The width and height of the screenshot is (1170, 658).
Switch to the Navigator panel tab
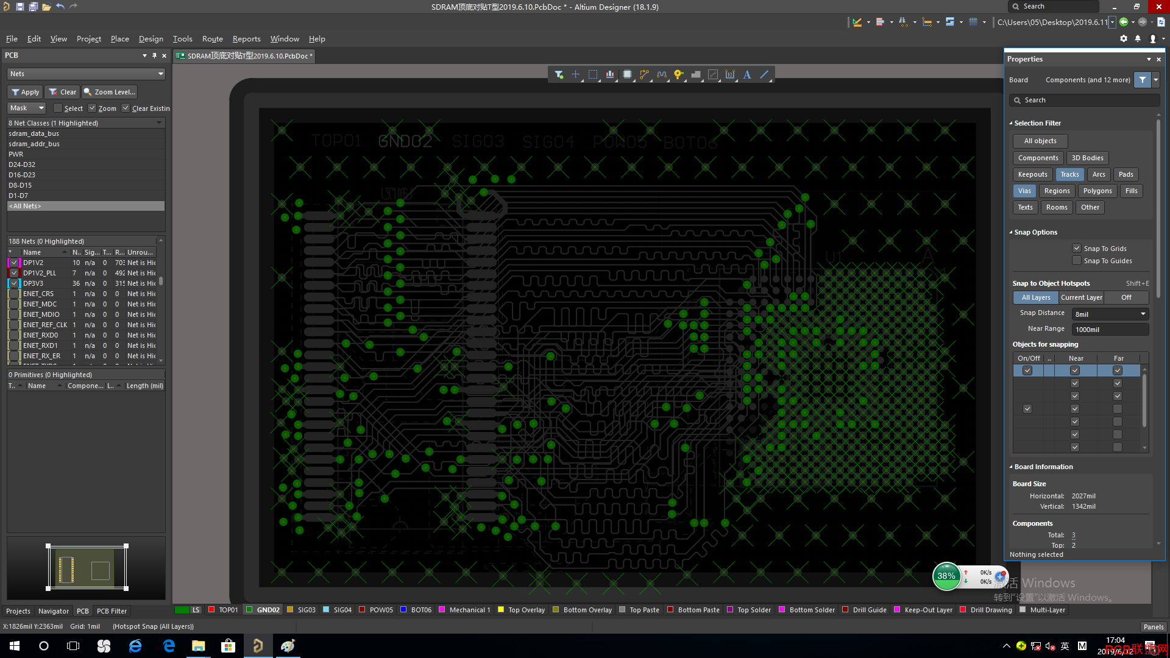pos(54,611)
